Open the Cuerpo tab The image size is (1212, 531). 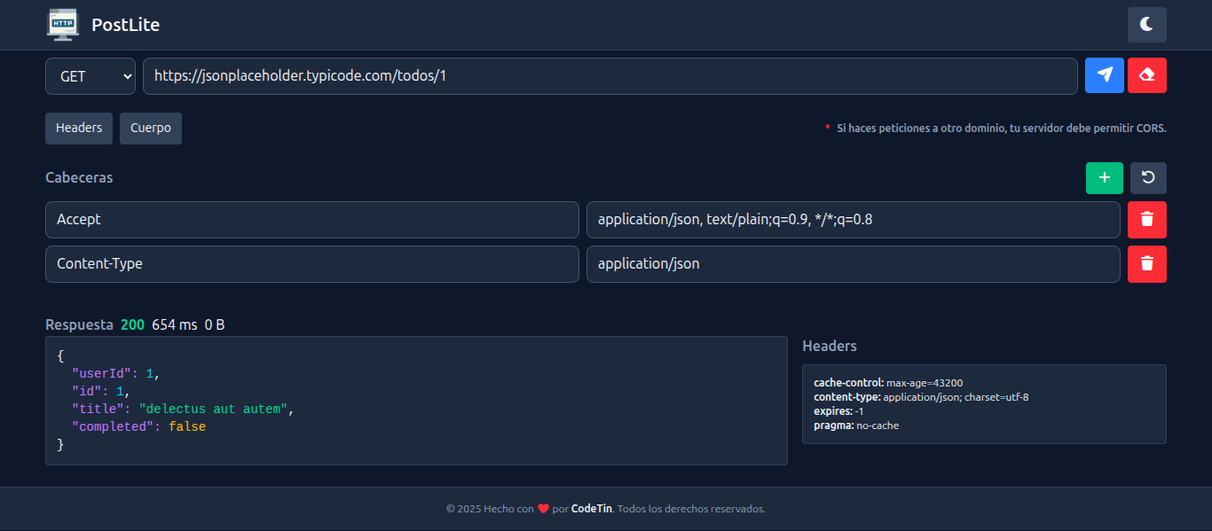click(x=151, y=128)
